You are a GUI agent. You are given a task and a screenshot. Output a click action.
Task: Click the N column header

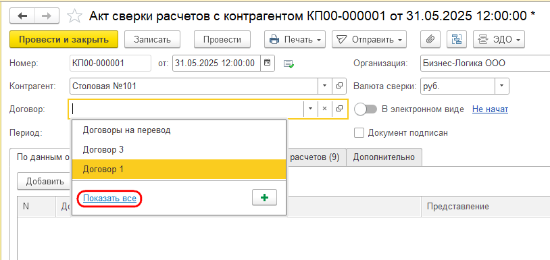tap(37, 207)
